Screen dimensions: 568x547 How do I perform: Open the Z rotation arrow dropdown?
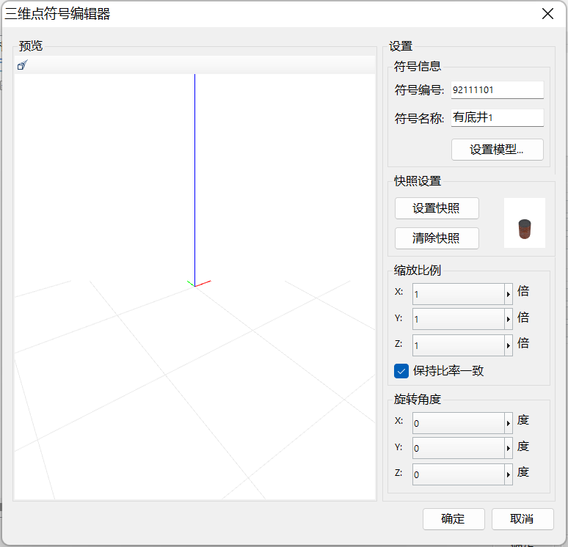coord(509,474)
